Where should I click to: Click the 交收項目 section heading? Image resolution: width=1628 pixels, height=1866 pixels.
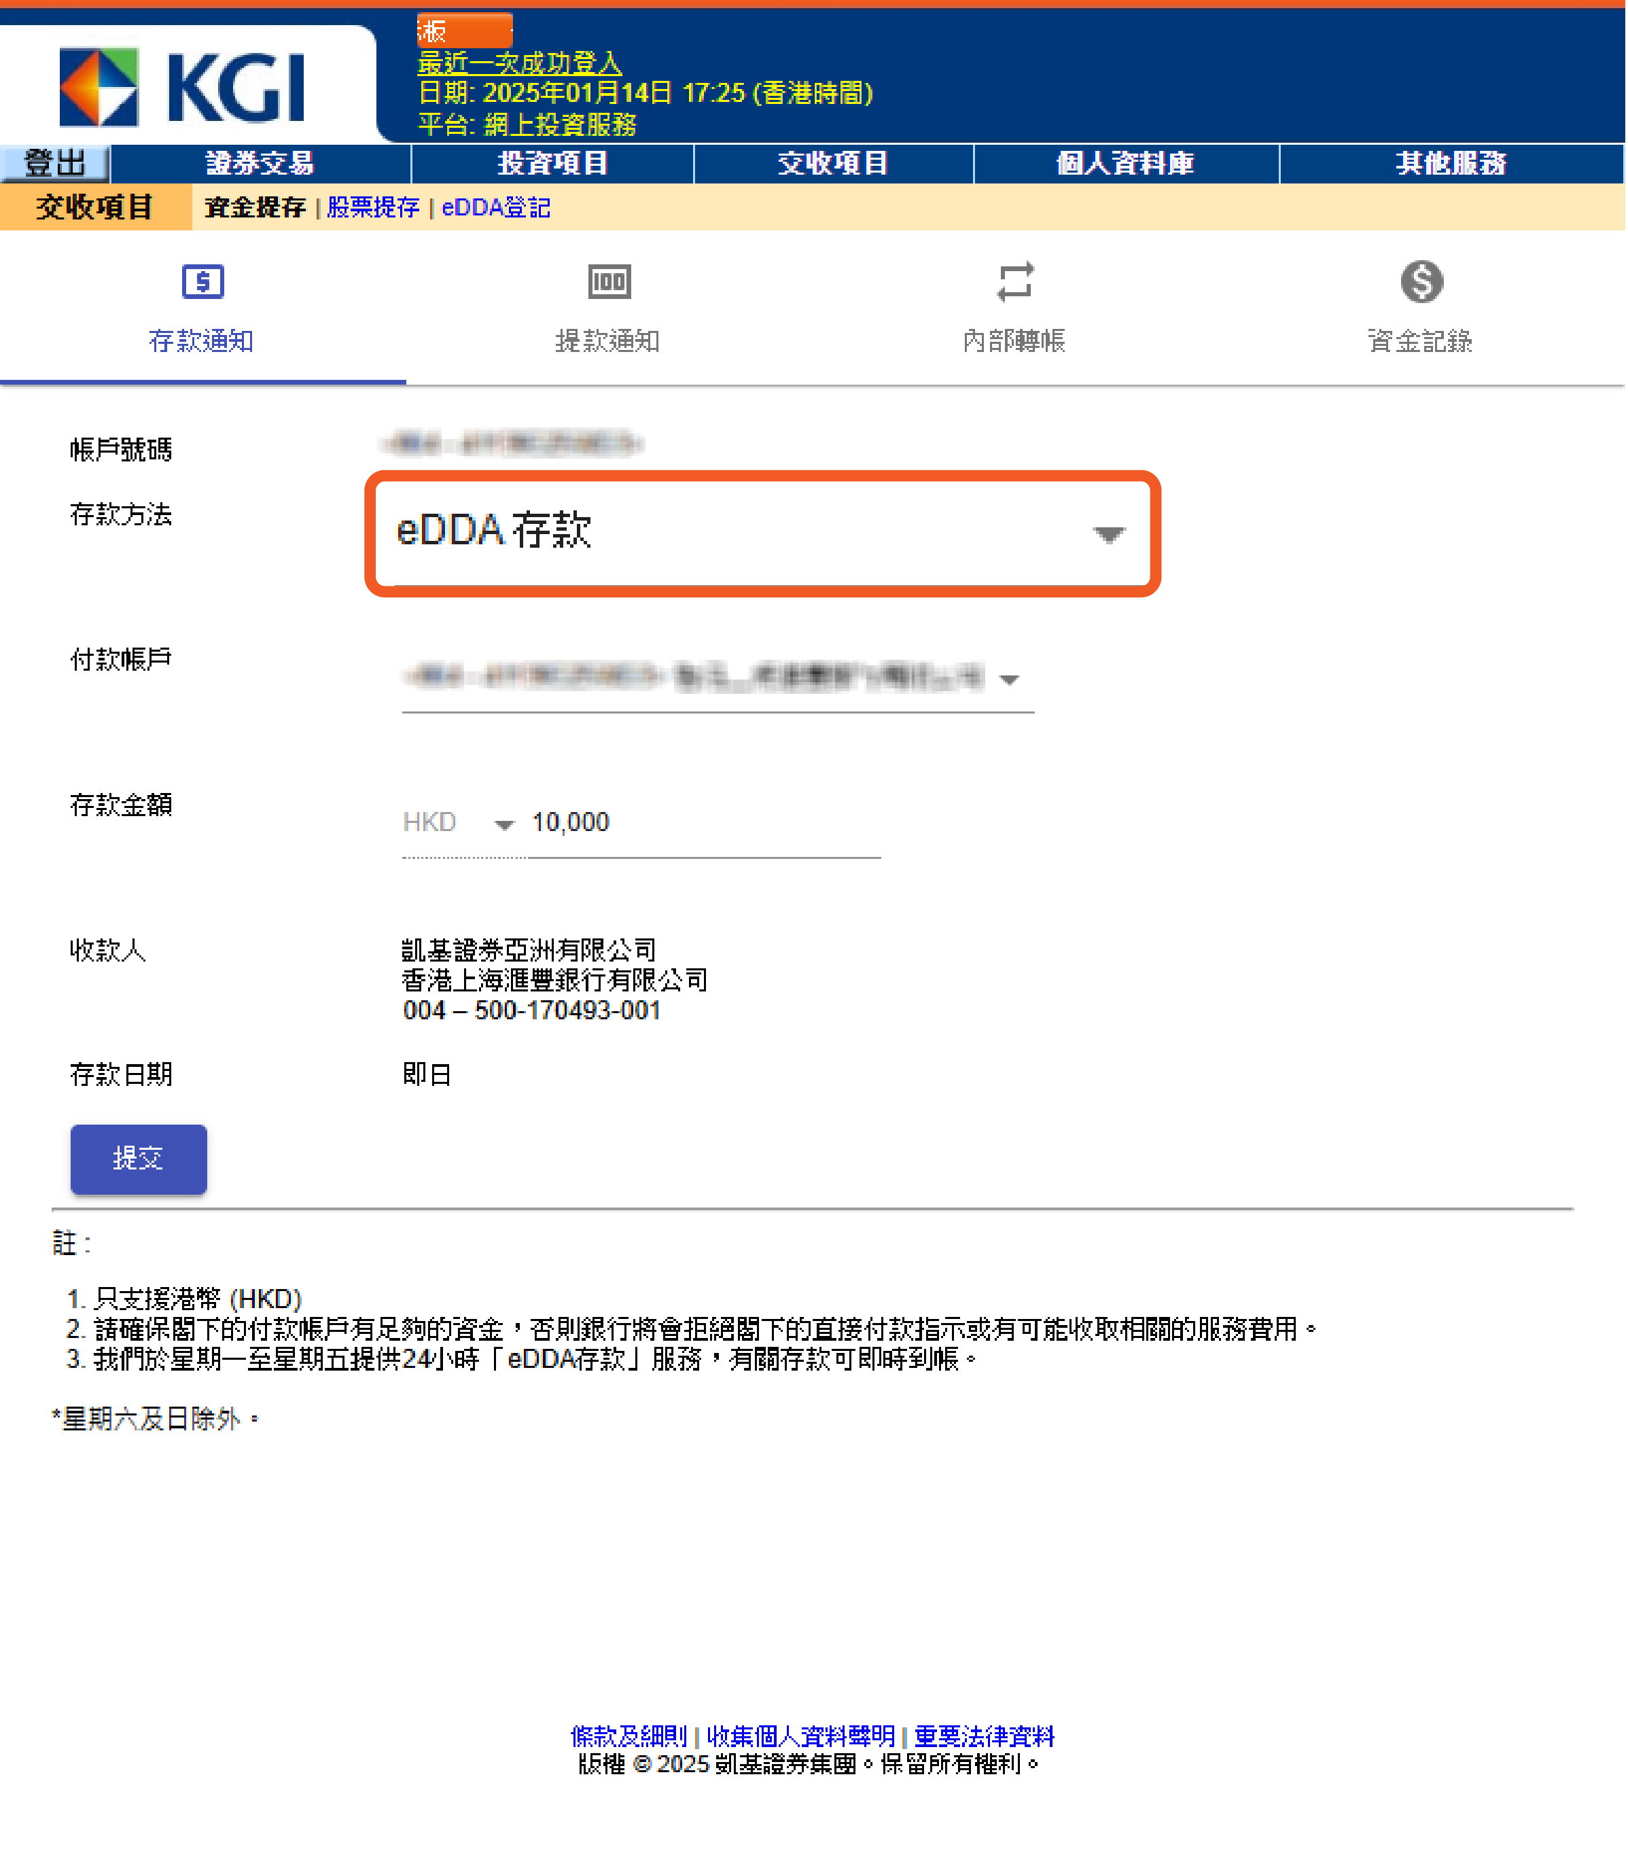coord(94,208)
